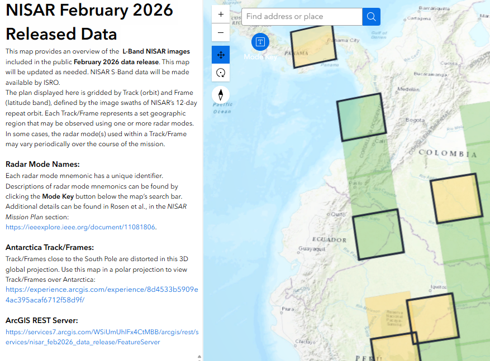Click the Piura city label on map

point(288,309)
